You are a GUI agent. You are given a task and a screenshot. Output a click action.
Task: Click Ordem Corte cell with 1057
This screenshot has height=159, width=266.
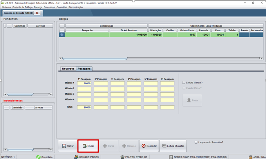(187, 34)
